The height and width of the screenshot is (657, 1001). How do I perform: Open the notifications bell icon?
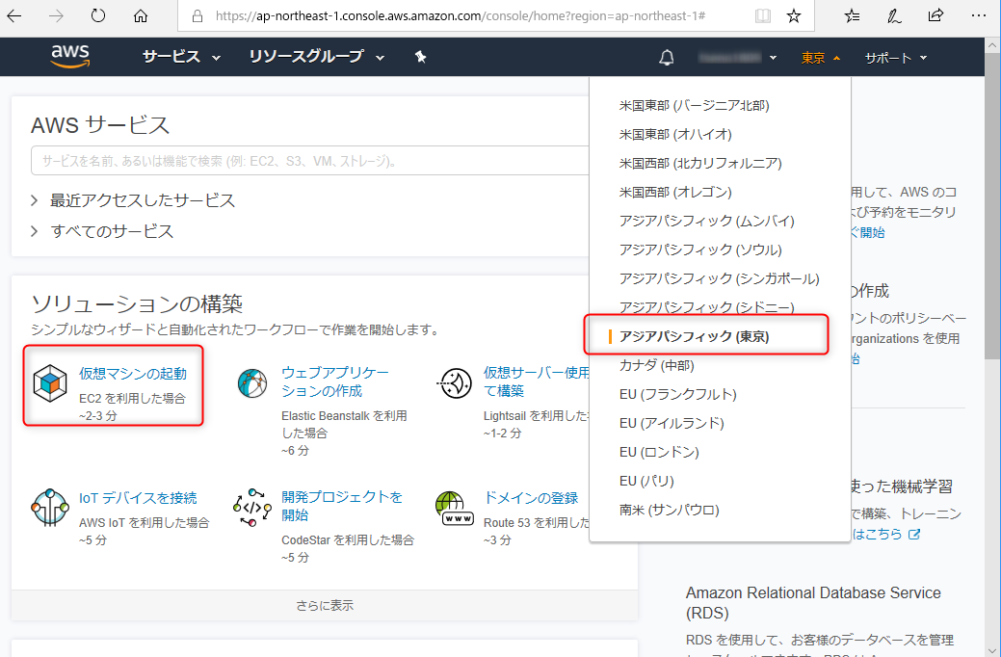coord(666,57)
